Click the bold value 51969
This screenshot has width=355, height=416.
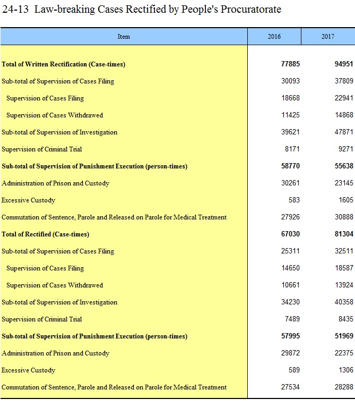click(x=344, y=336)
